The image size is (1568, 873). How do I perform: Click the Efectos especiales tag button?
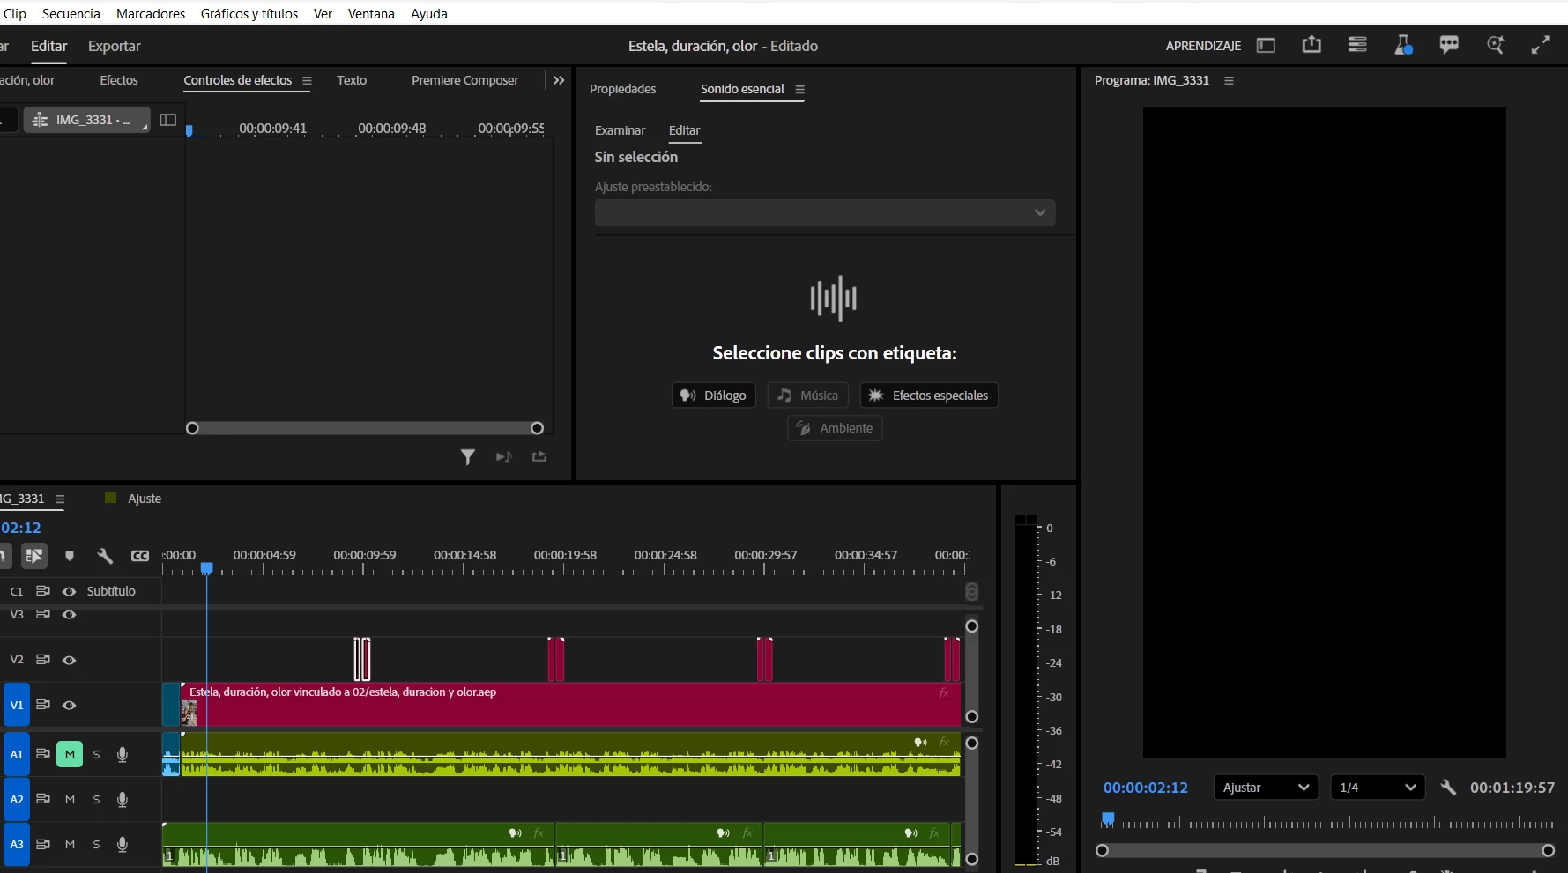point(929,396)
